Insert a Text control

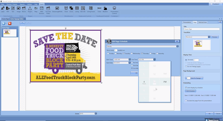[13, 10]
